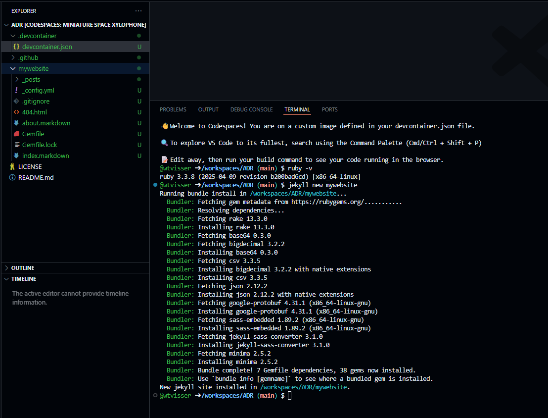Click the Command Palette tip line
The height and width of the screenshot is (418, 548).
321,143
